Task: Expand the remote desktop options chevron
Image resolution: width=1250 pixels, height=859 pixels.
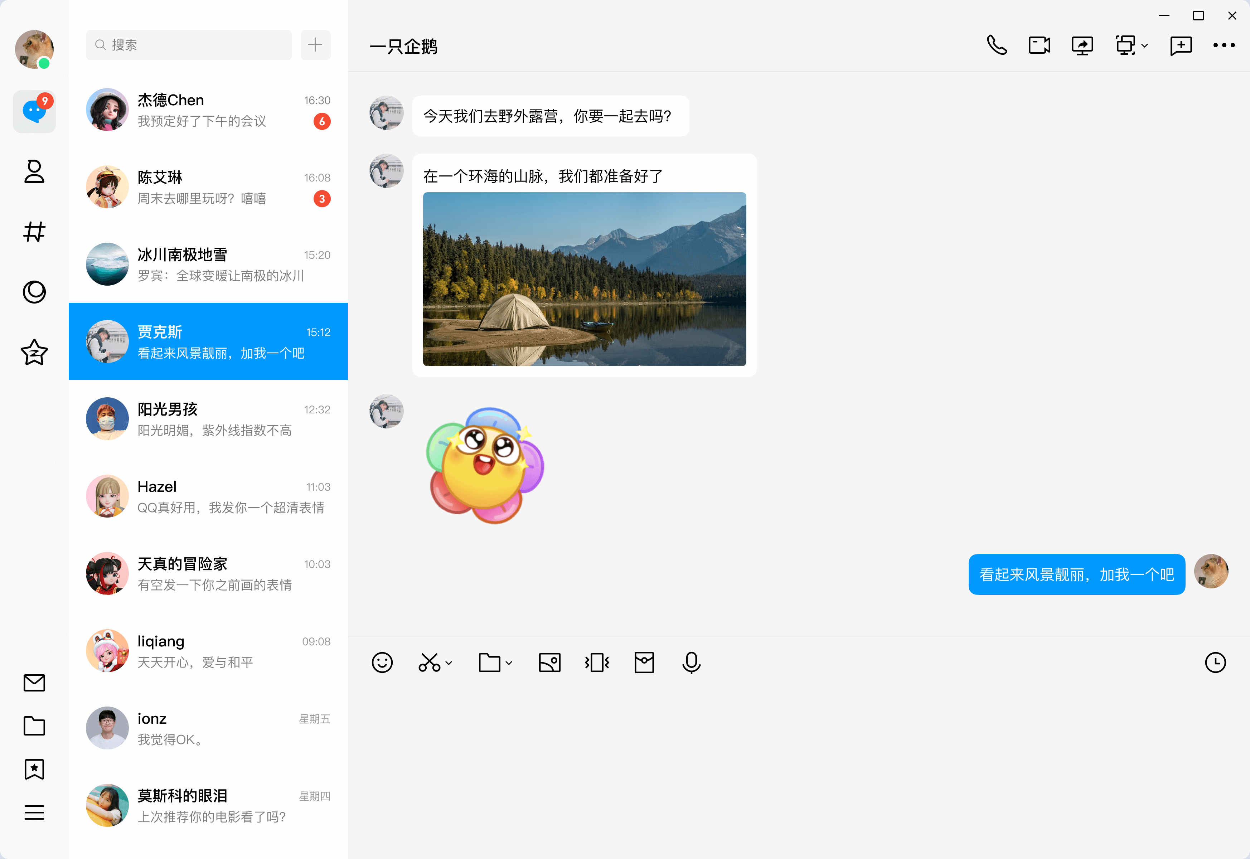Action: [1144, 46]
